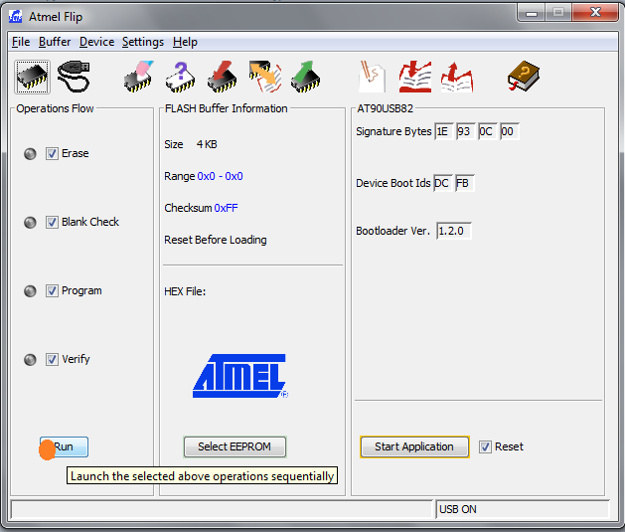
Task: Click the Device Boot Ids DC field
Action: point(443,183)
